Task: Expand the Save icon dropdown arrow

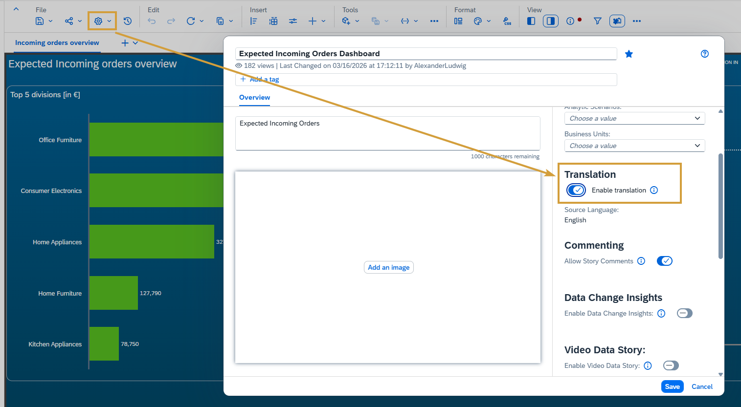Action: [x=50, y=21]
